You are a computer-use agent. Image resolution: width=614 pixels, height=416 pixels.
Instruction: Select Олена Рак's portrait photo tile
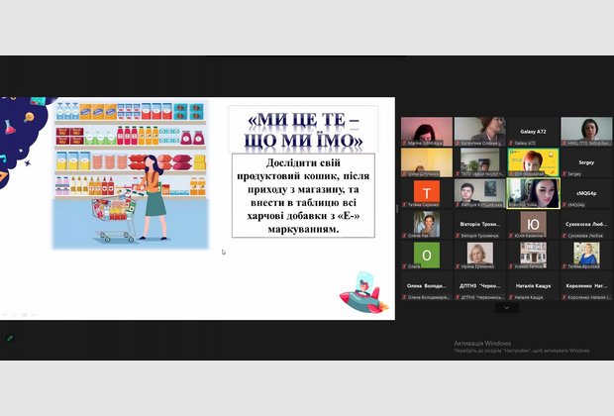point(427,224)
